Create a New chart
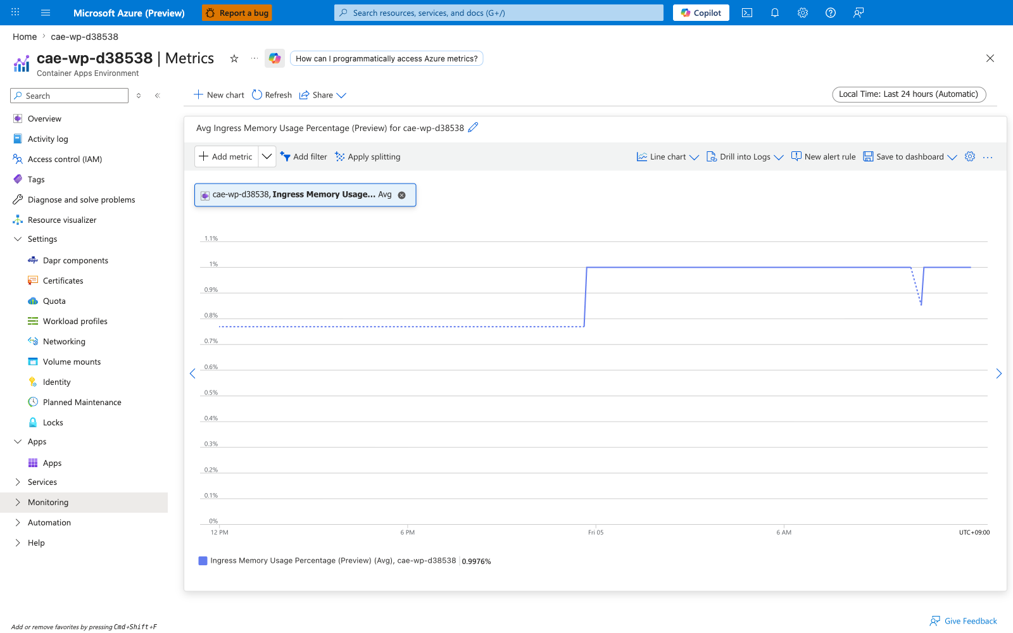The width and height of the screenshot is (1013, 633). tap(218, 95)
